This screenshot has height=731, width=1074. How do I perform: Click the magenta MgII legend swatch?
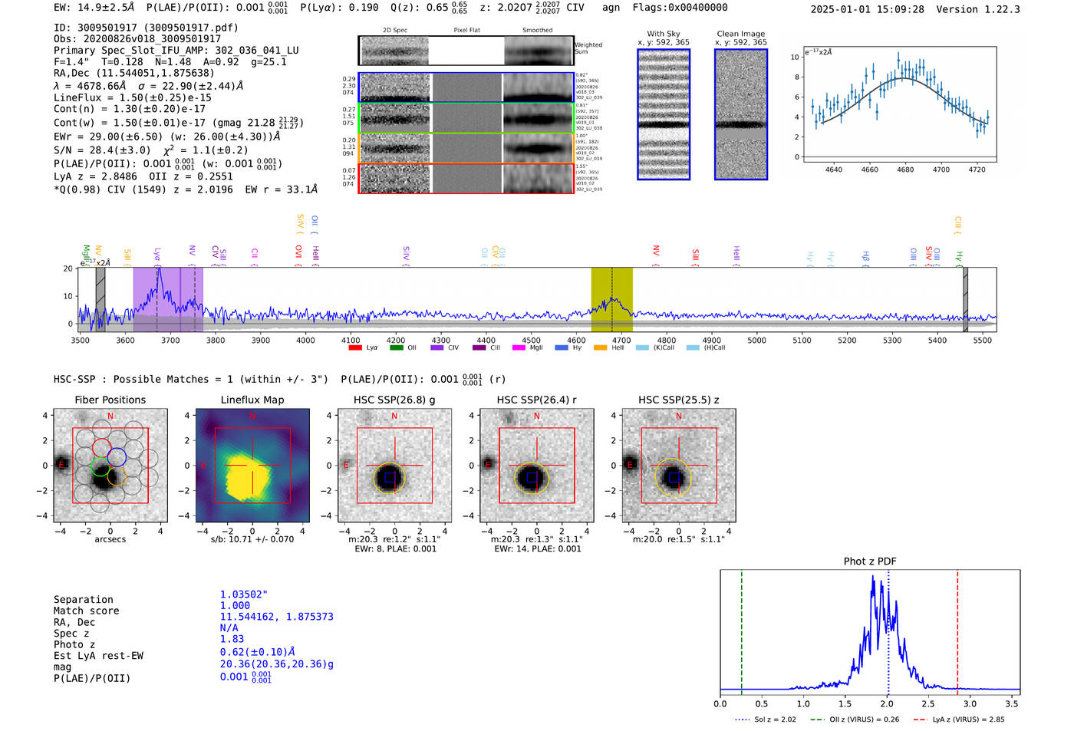pos(519,348)
